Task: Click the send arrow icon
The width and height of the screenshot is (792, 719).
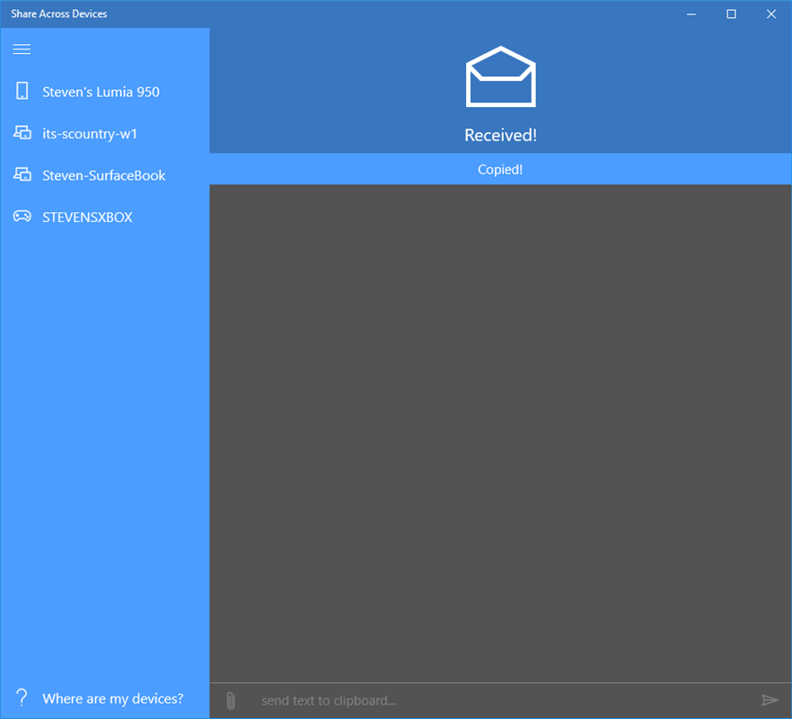Action: click(x=770, y=699)
